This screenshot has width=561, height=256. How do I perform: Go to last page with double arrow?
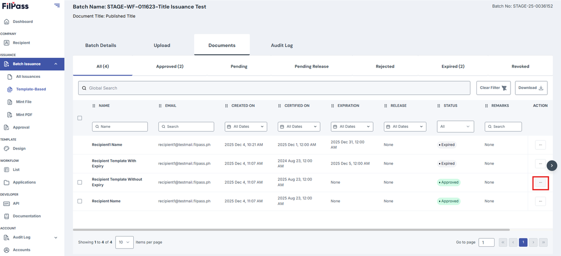(544, 242)
